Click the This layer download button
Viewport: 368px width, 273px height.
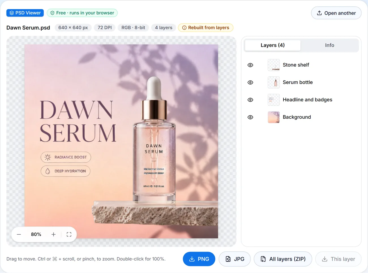[338, 259]
